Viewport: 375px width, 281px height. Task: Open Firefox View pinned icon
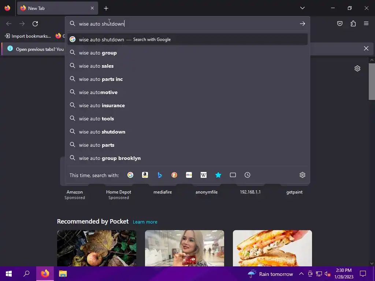(x=7, y=8)
